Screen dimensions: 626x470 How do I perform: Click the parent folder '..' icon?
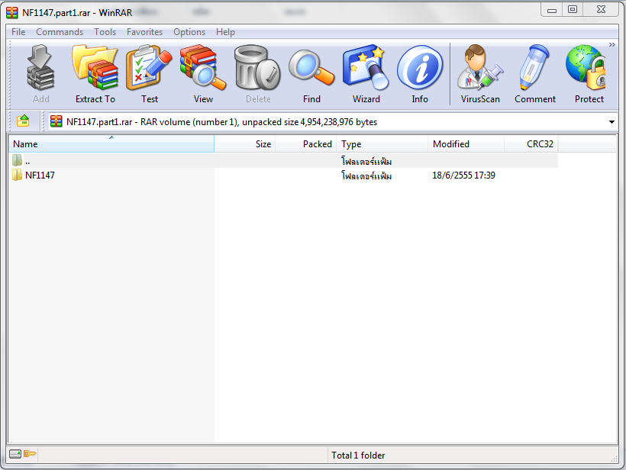pyautogui.click(x=17, y=160)
